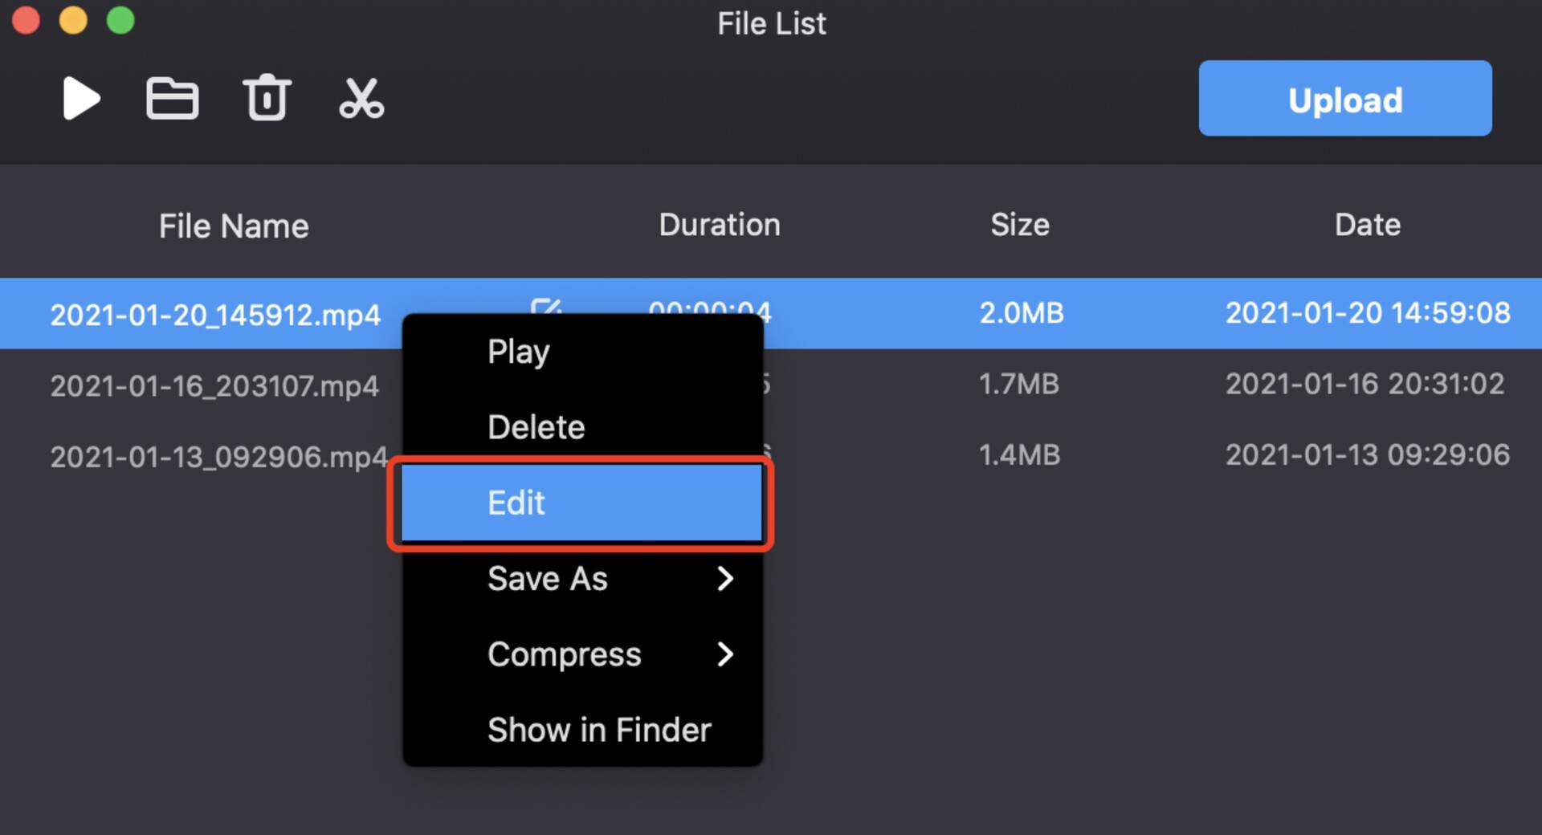Viewport: 1542px width, 835px height.
Task: Select file 2021-01-16_203107.mp4
Action: click(214, 386)
